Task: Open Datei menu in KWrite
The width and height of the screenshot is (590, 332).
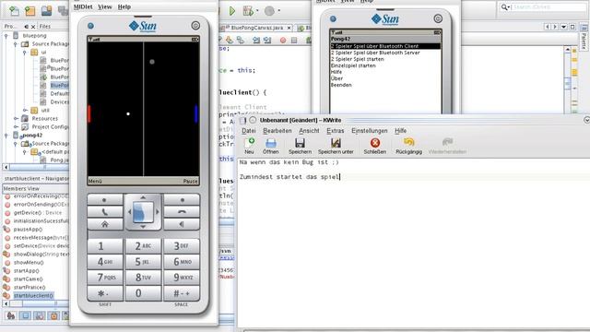Action: [249, 131]
